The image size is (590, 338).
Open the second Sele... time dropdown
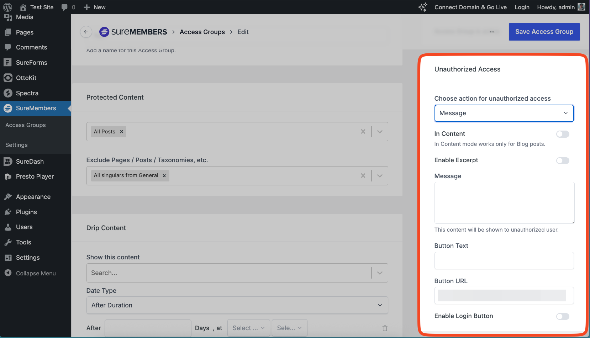(289, 328)
